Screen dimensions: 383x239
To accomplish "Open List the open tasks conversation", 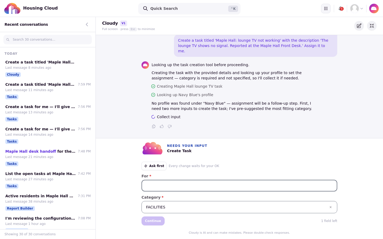I will 48,180.
